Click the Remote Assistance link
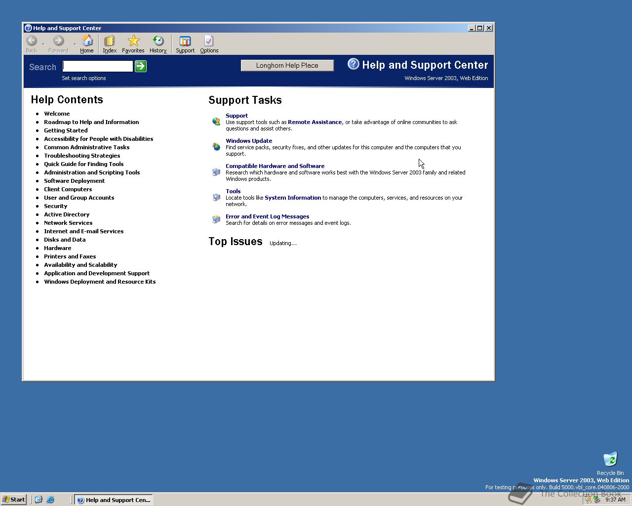 coord(315,122)
